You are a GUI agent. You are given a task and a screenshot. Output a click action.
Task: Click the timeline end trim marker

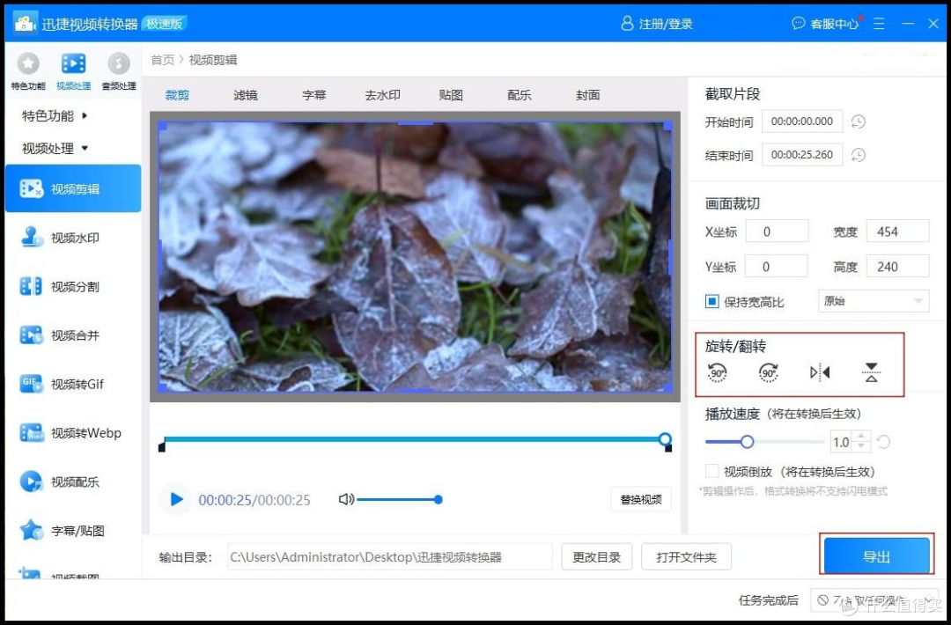667,448
